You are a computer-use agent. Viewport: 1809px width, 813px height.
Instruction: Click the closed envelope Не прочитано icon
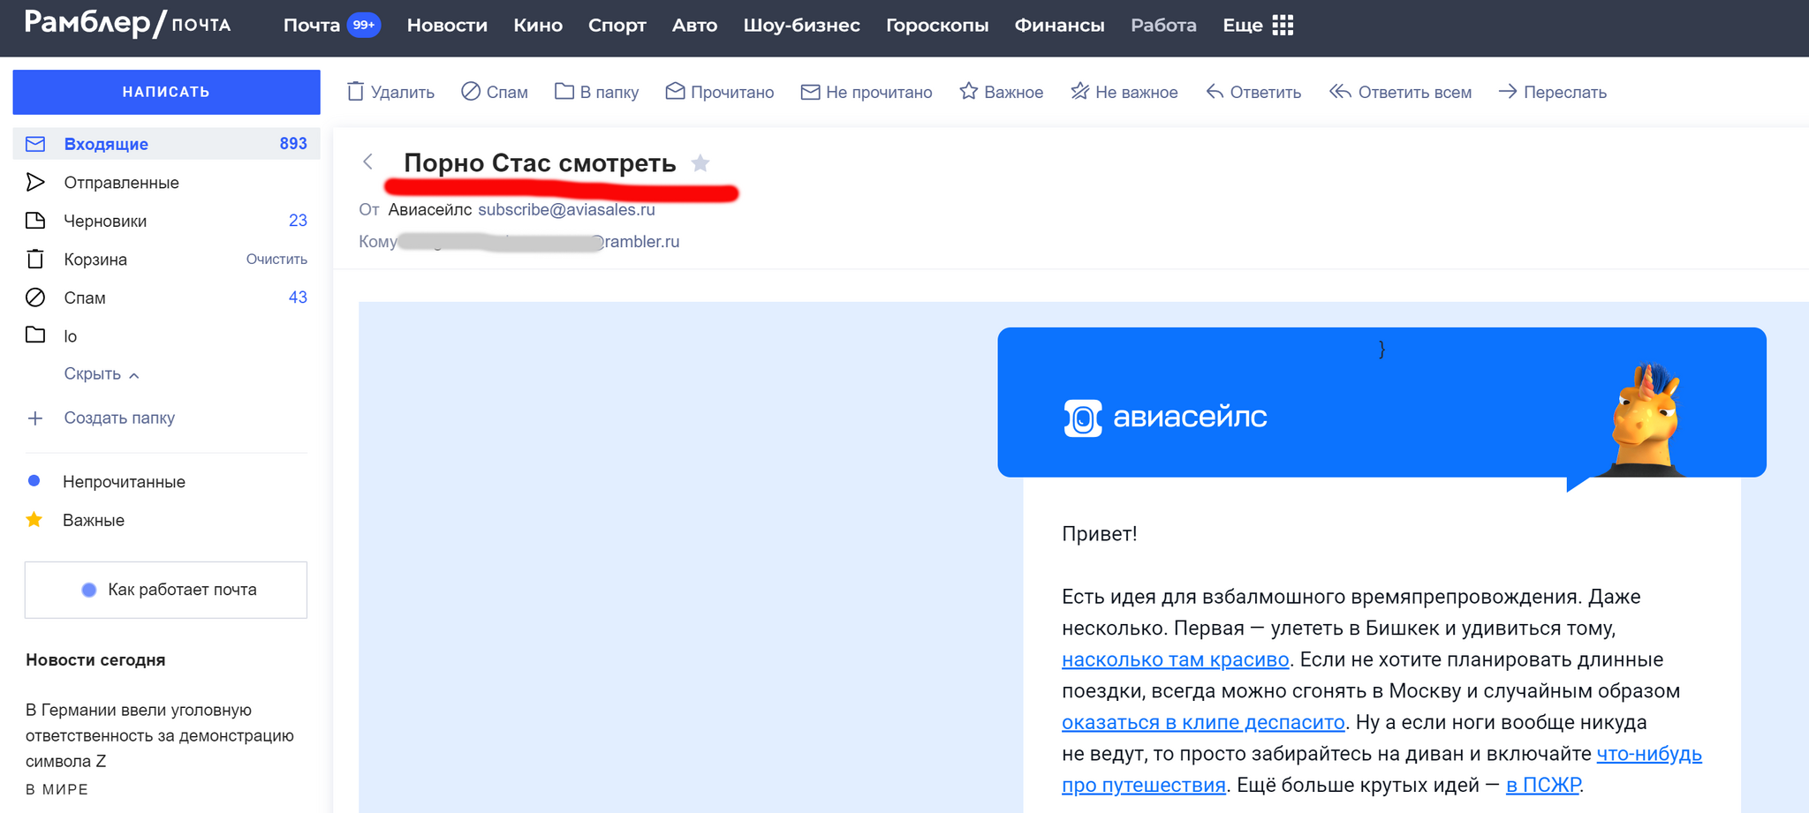point(810,92)
